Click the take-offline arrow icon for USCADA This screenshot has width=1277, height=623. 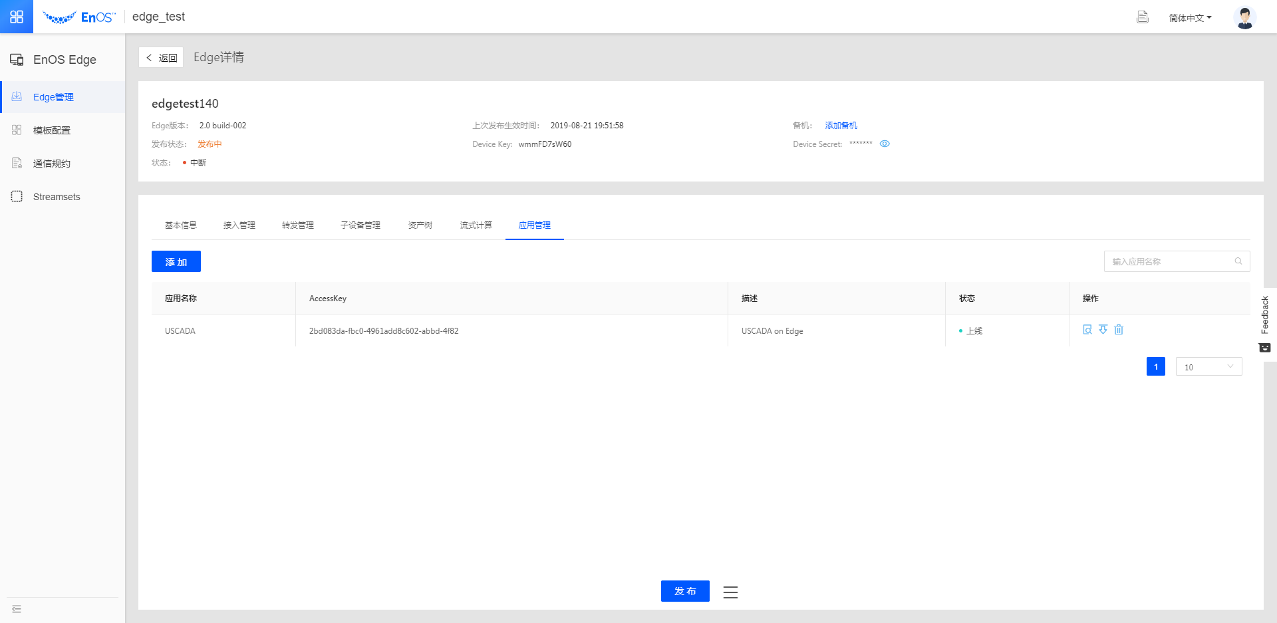[1103, 330]
